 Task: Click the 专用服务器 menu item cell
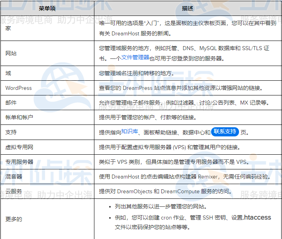pyautogui.click(x=47, y=162)
